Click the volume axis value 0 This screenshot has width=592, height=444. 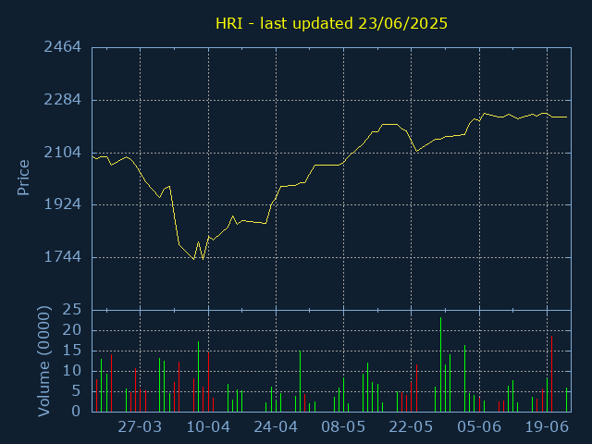point(76,411)
